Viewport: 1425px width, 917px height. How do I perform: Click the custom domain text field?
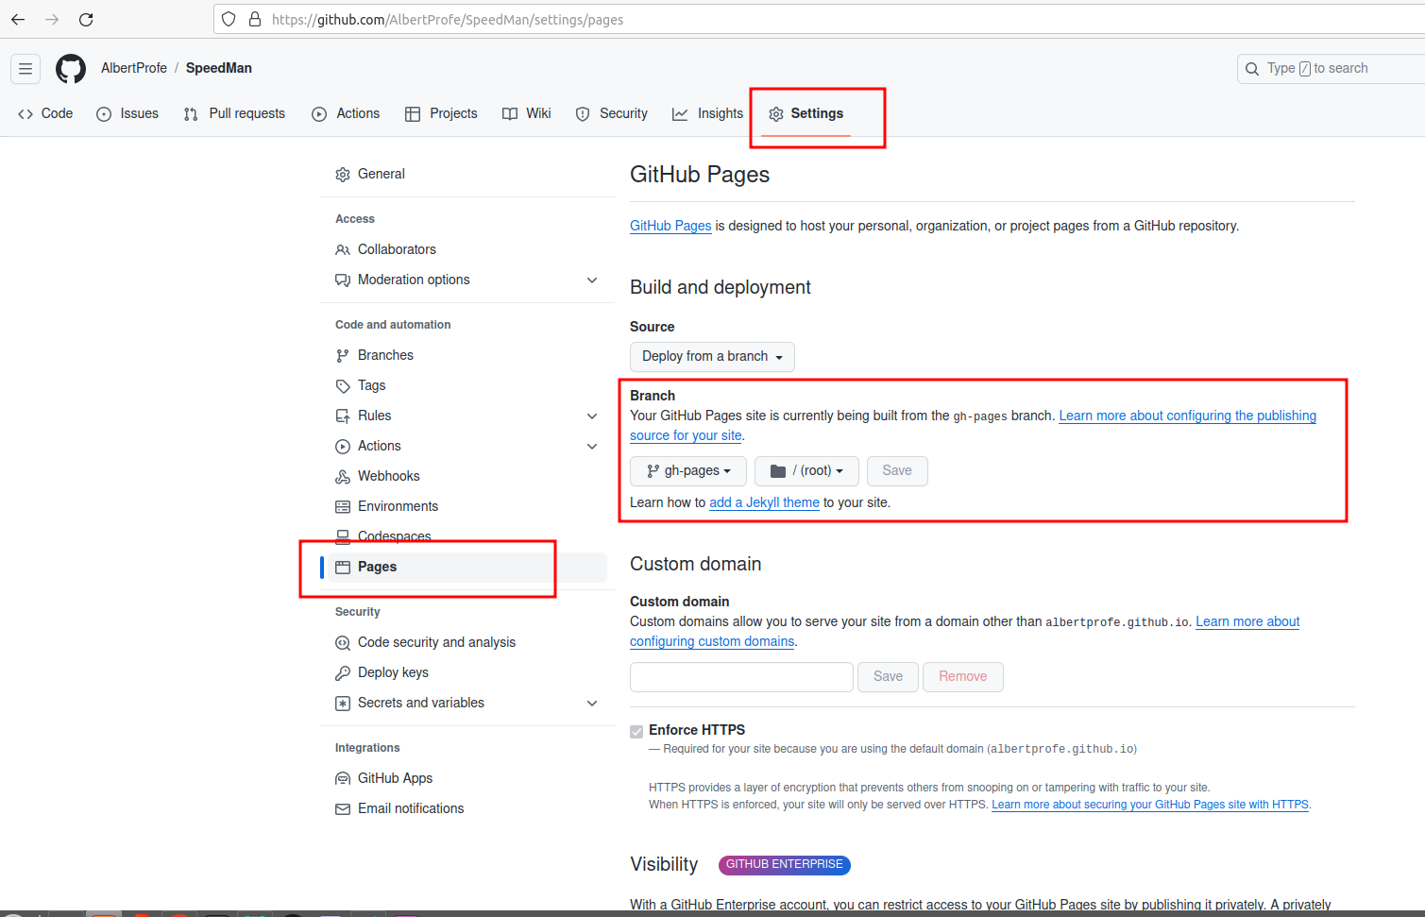click(x=741, y=677)
